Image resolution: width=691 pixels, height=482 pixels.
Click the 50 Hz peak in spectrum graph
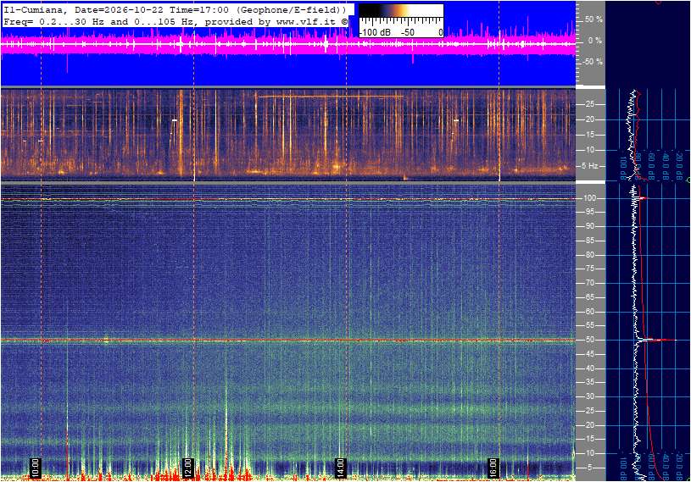[656, 340]
